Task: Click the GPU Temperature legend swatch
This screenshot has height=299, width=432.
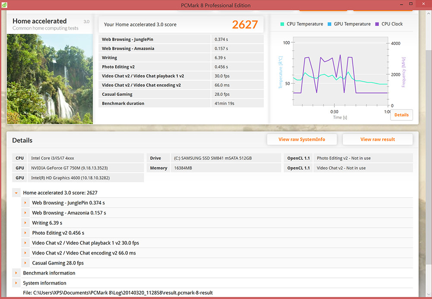Action: point(330,24)
